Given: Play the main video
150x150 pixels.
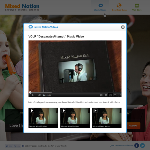Looking at the screenshot, I should 33,95.
